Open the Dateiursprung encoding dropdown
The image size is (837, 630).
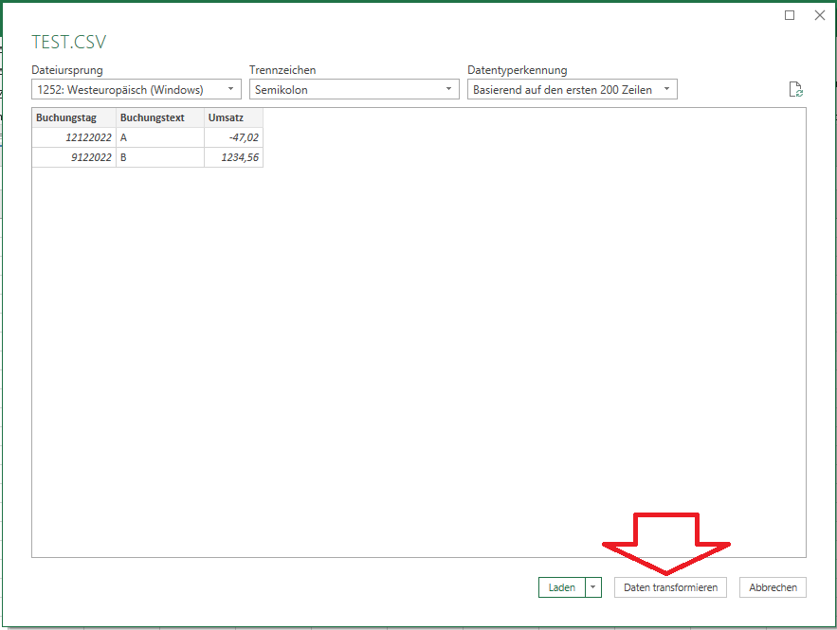point(136,90)
